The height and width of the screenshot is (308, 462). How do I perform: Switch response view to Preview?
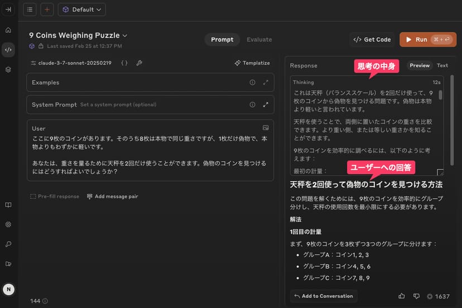tap(420, 65)
